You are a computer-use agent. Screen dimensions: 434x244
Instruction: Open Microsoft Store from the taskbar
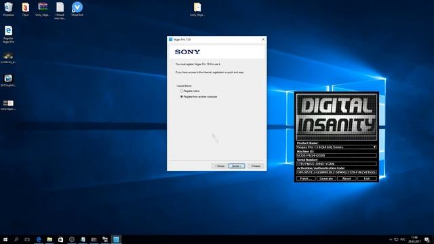(x=60, y=239)
